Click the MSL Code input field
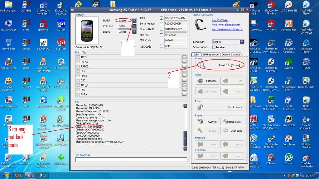 pos(175,40)
